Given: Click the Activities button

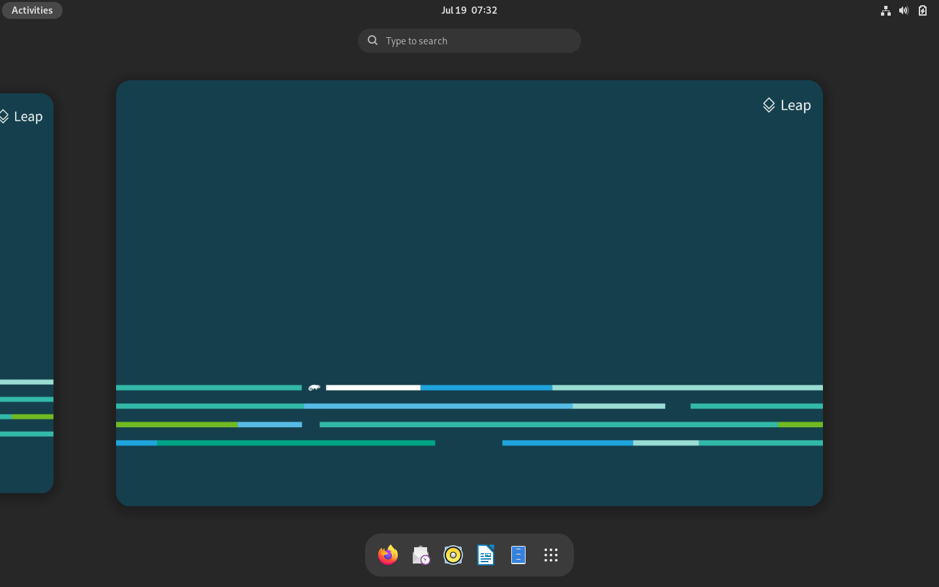Looking at the screenshot, I should (32, 10).
